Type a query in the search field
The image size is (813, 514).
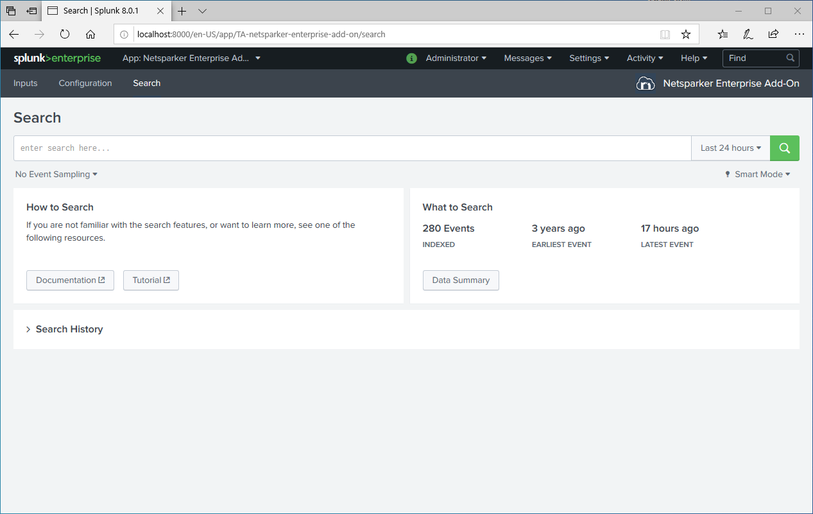pyautogui.click(x=257, y=148)
